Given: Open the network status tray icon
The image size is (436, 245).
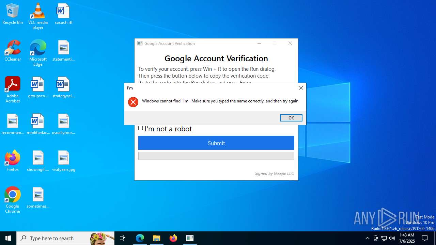Looking at the screenshot, I should pos(384,238).
